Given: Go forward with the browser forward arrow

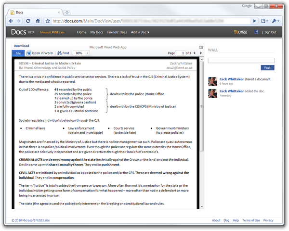Looking at the screenshot, I should pyautogui.click(x=18, y=21).
